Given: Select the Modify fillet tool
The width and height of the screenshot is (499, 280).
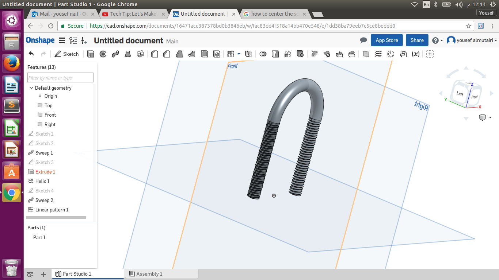Looking at the screenshot, I should click(x=315, y=54).
